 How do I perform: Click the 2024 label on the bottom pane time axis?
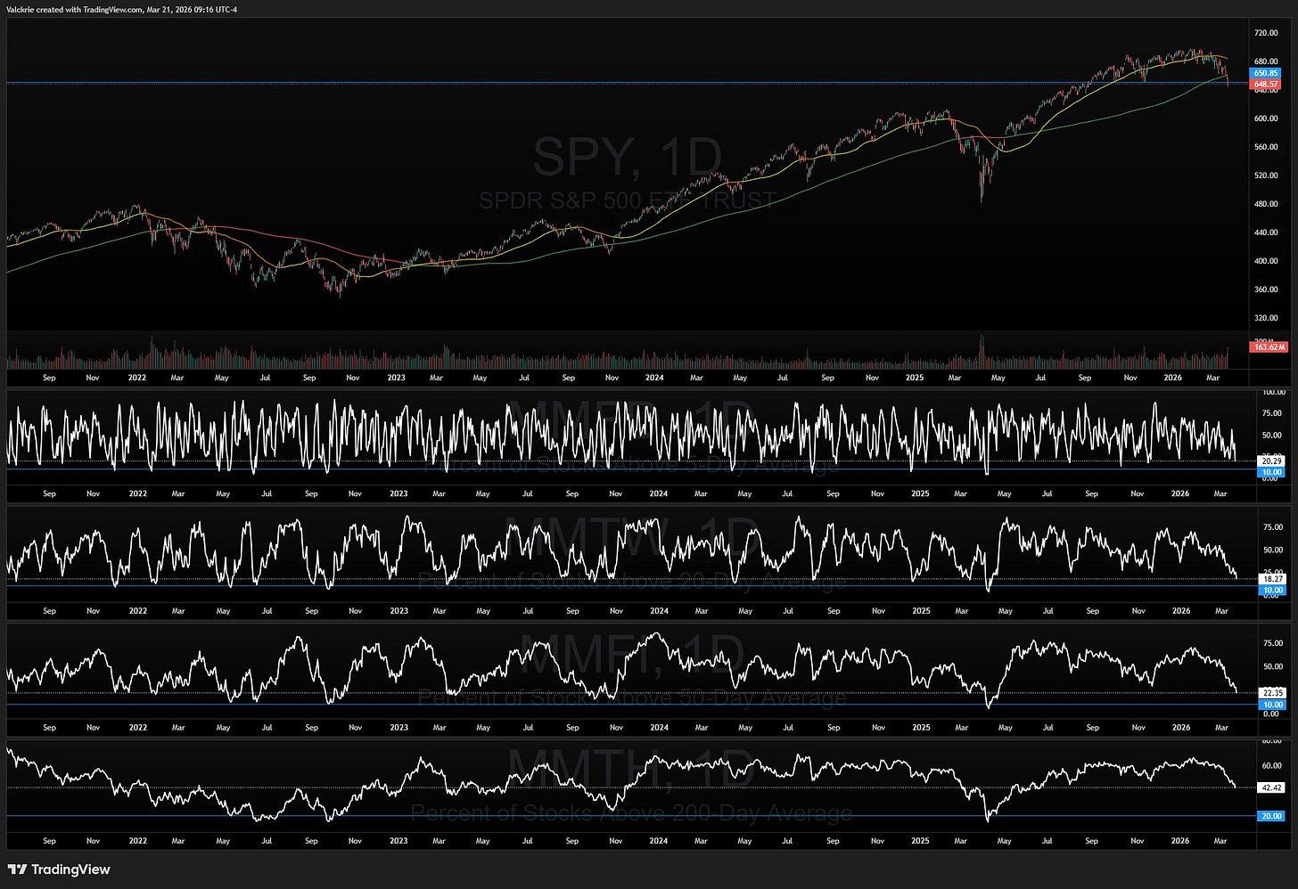(x=658, y=841)
